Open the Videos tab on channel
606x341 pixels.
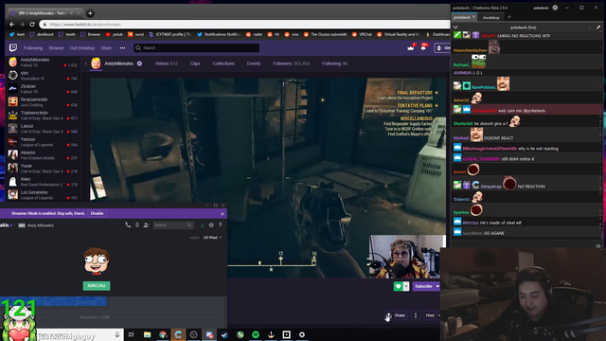pyautogui.click(x=167, y=63)
